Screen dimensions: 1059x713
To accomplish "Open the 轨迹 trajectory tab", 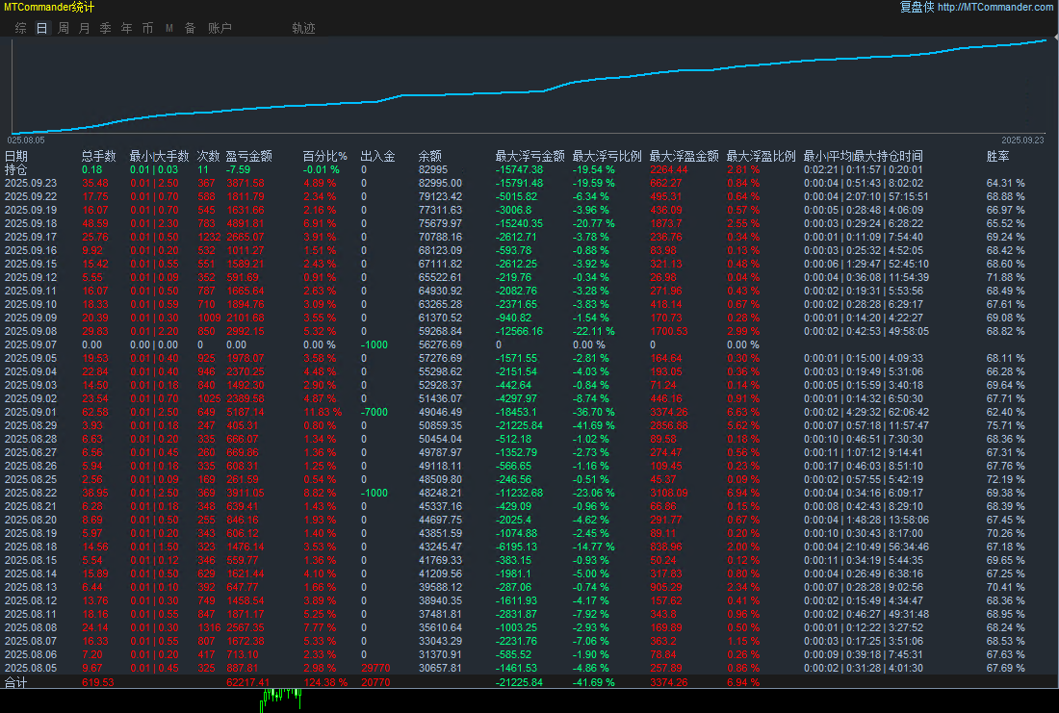I will [304, 28].
